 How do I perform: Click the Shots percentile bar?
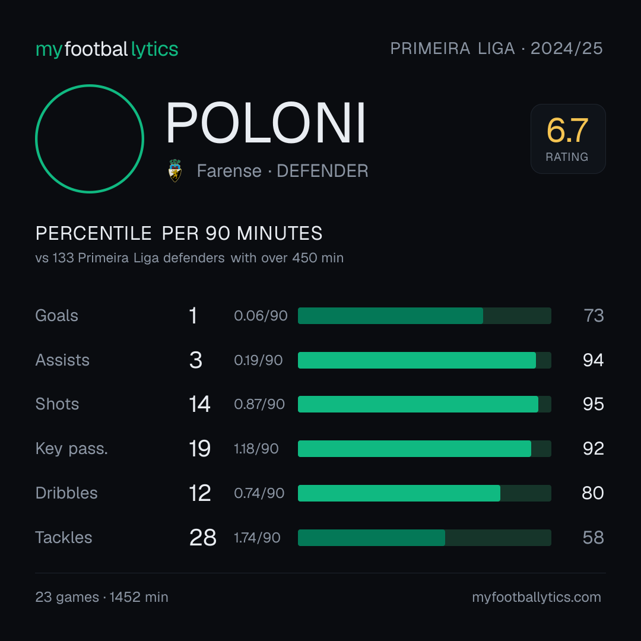tap(424, 404)
